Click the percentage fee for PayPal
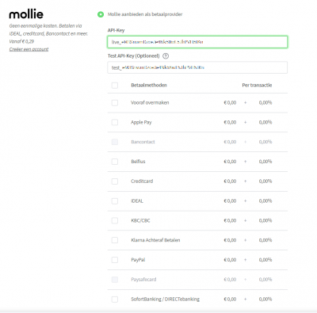Image resolution: width=317 pixels, height=313 pixels. click(x=265, y=260)
